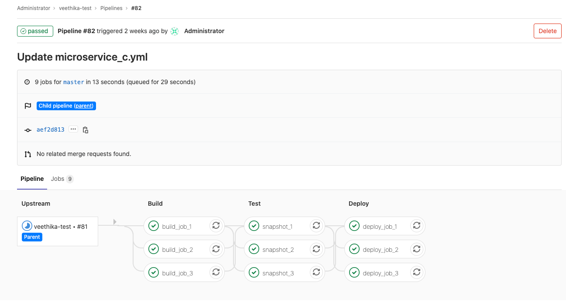Select the Pipeline tab

(32, 179)
